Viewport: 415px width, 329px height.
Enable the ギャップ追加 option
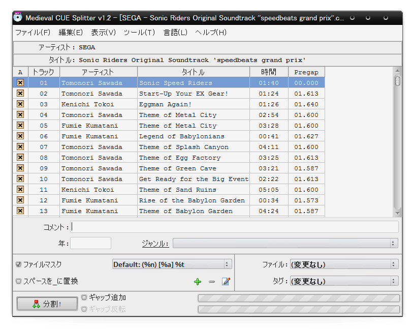pos(84,297)
